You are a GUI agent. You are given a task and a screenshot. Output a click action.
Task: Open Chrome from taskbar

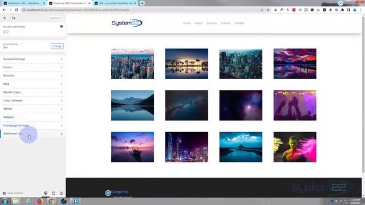51,201
